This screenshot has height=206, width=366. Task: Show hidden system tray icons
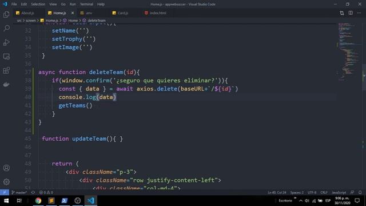click(301, 201)
